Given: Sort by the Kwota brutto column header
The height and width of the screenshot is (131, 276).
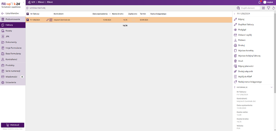Looking at the screenshot, I should coord(118,14).
